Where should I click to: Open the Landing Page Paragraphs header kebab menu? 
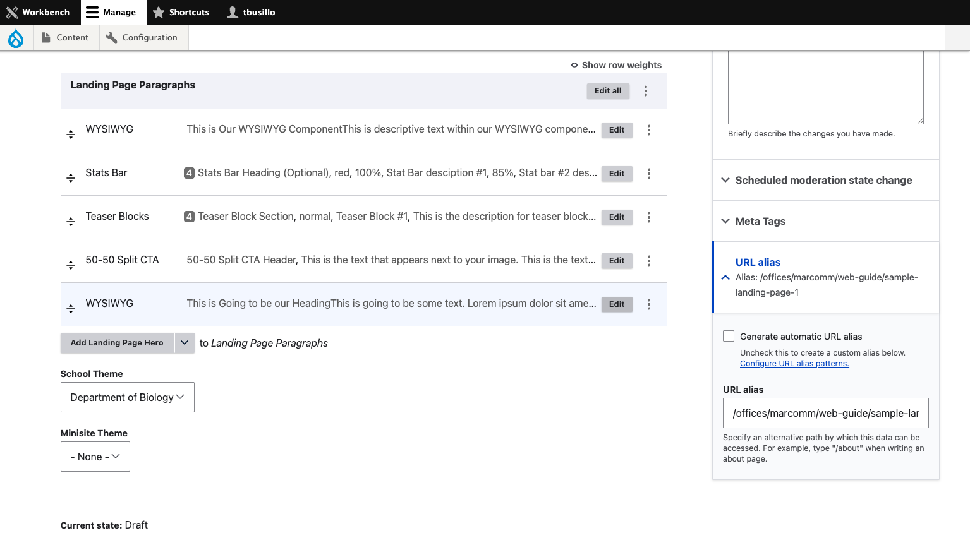(x=646, y=91)
